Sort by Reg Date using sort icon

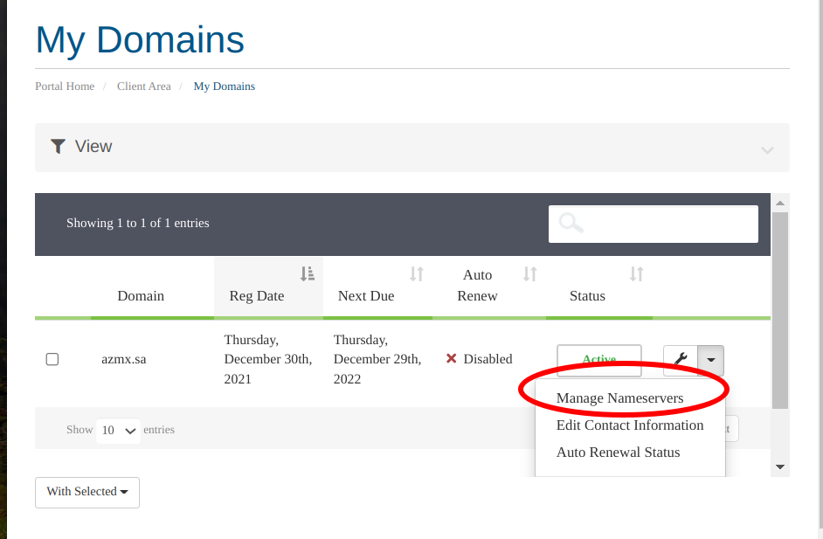[x=307, y=274]
